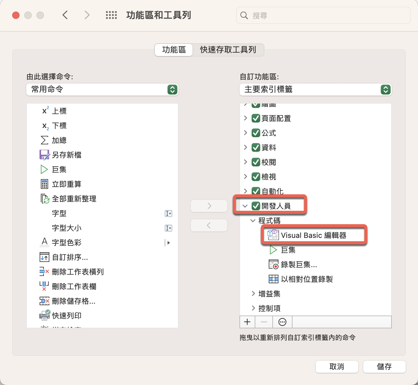Select the 錄製巨集... label
Image resolution: width=418 pixels, height=385 pixels.
pyautogui.click(x=299, y=264)
